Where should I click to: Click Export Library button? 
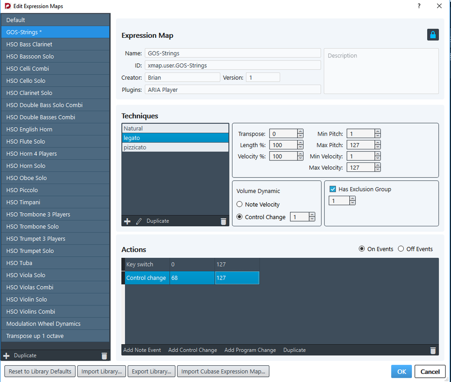click(151, 371)
